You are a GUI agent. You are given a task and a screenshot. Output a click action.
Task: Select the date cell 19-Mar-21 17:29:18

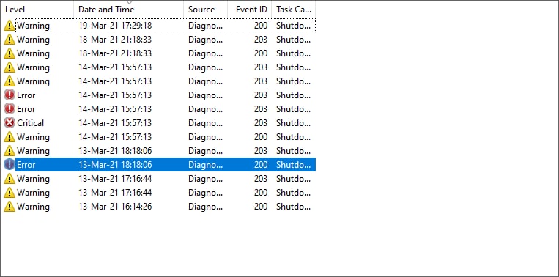(x=115, y=26)
